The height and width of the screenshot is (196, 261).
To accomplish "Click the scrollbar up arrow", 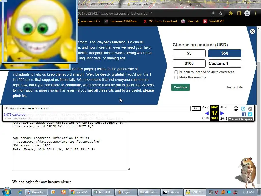I will pyautogui.click(x=259, y=29).
